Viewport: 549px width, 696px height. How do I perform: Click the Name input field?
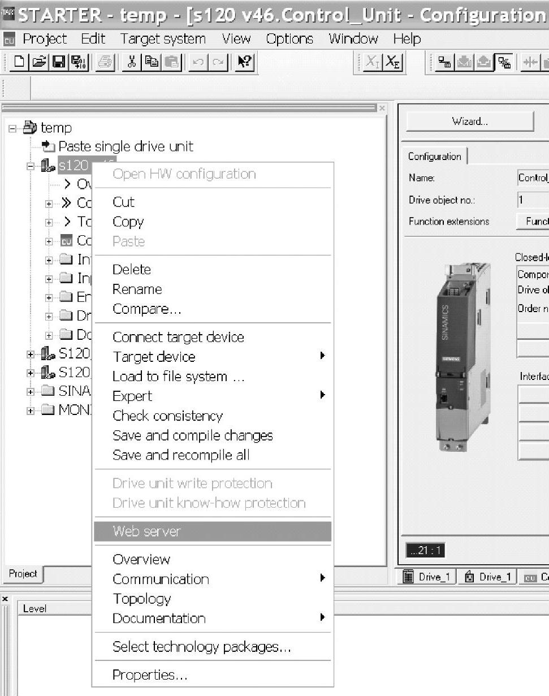pyautogui.click(x=533, y=178)
